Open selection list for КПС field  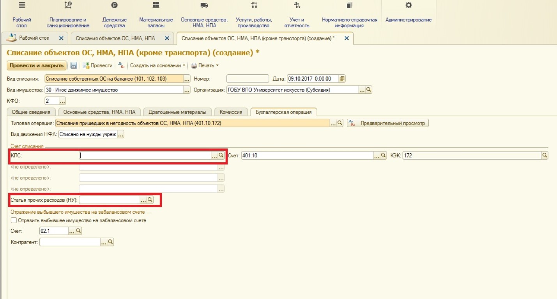[214, 155]
